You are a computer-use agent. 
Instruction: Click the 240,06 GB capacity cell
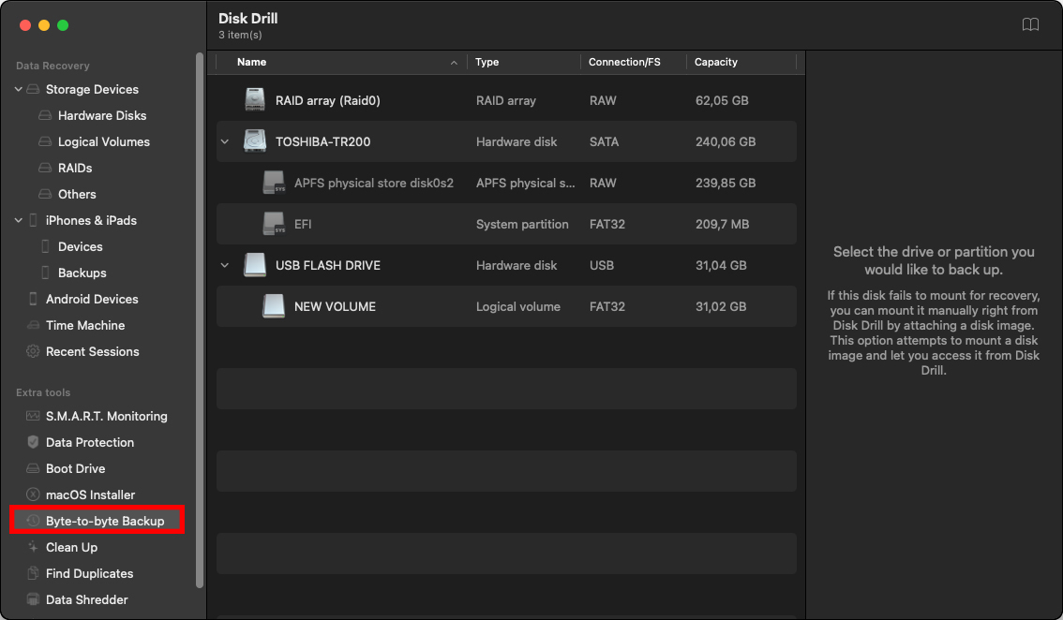[726, 141]
